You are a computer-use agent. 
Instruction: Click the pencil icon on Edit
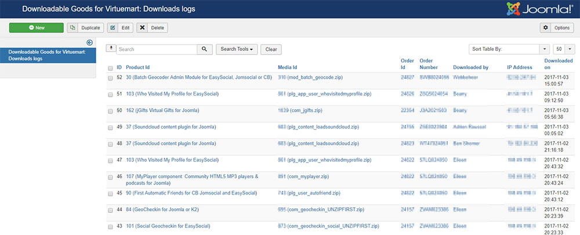click(113, 28)
